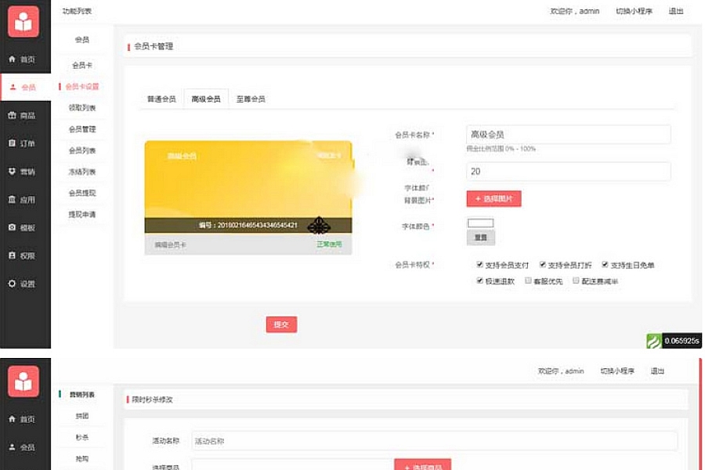The image size is (705, 470).
Task: Open 设置 via its gear icon
Action: (12, 284)
